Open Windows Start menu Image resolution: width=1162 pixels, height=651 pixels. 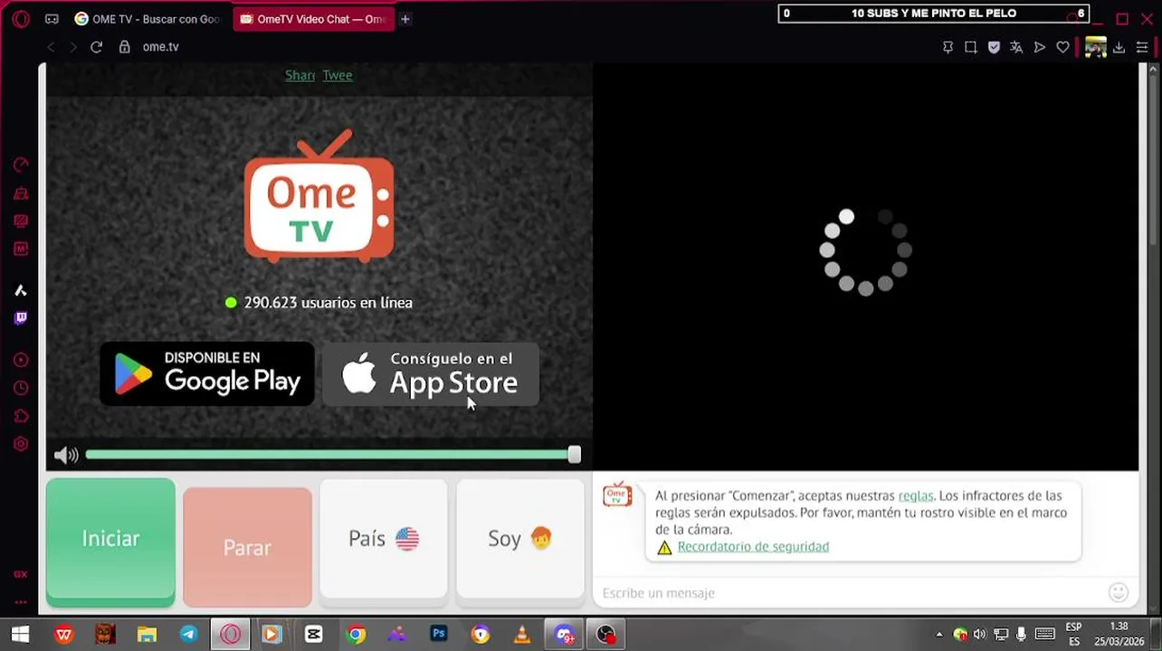click(20, 634)
